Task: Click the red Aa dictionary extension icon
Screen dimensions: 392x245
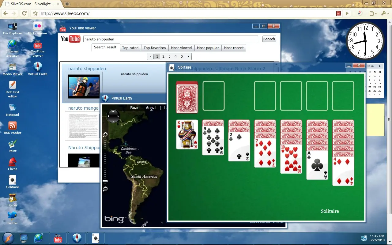Action: coord(339,13)
